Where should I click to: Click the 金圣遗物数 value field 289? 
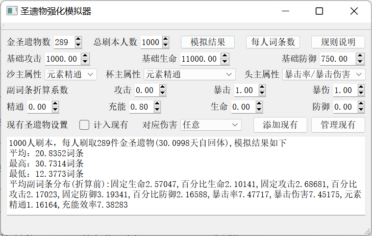click(x=64, y=42)
